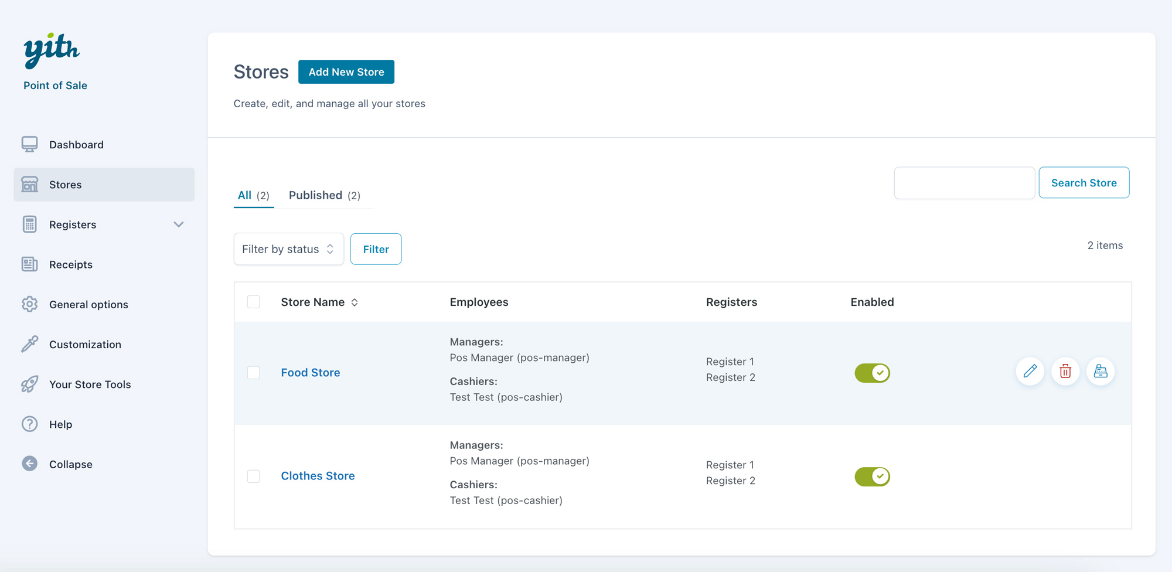This screenshot has height=572, width=1172.
Task: Click the edit pencil icon for Food Store
Action: pos(1030,372)
